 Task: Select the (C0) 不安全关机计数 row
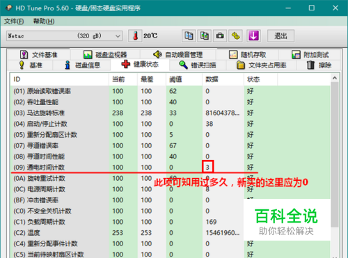[x=171, y=211]
